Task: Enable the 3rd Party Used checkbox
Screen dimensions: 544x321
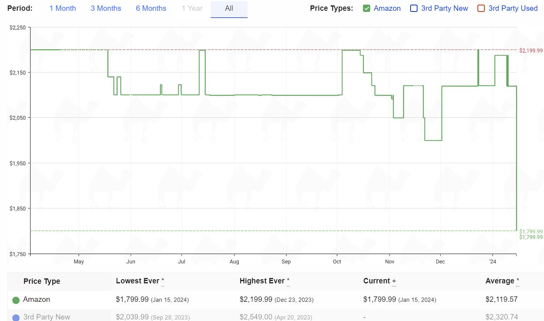Action: 481,8
